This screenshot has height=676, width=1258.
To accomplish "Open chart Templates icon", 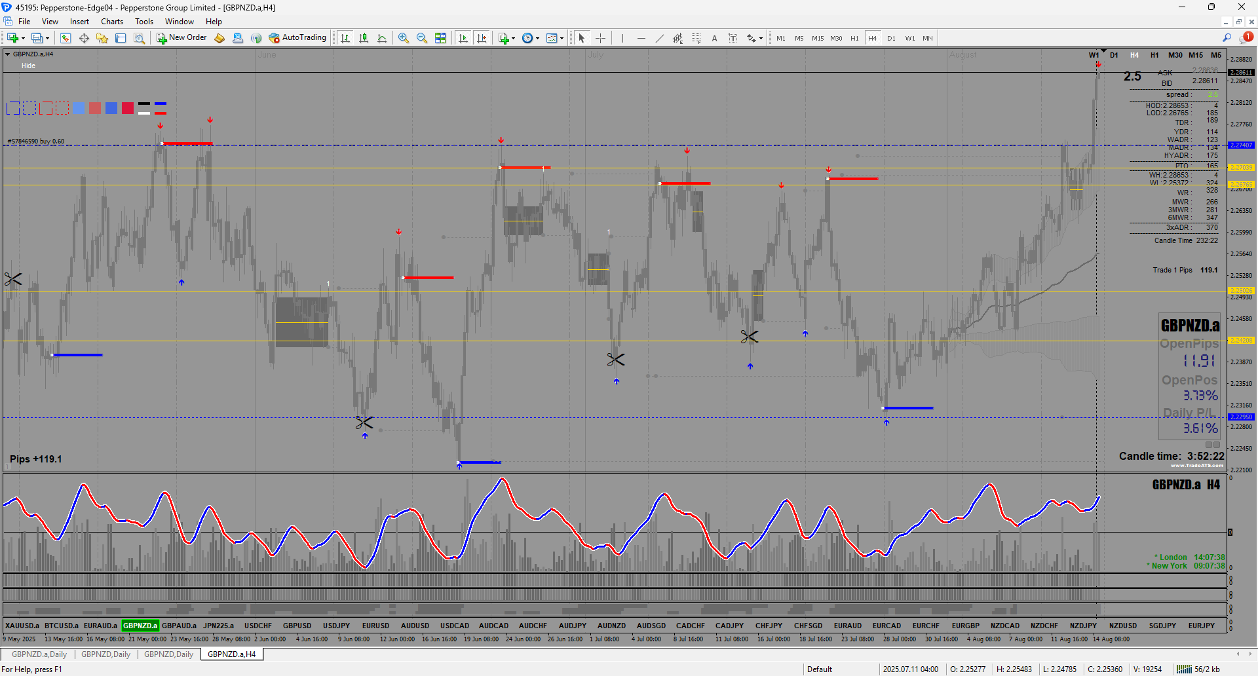I will [x=552, y=38].
